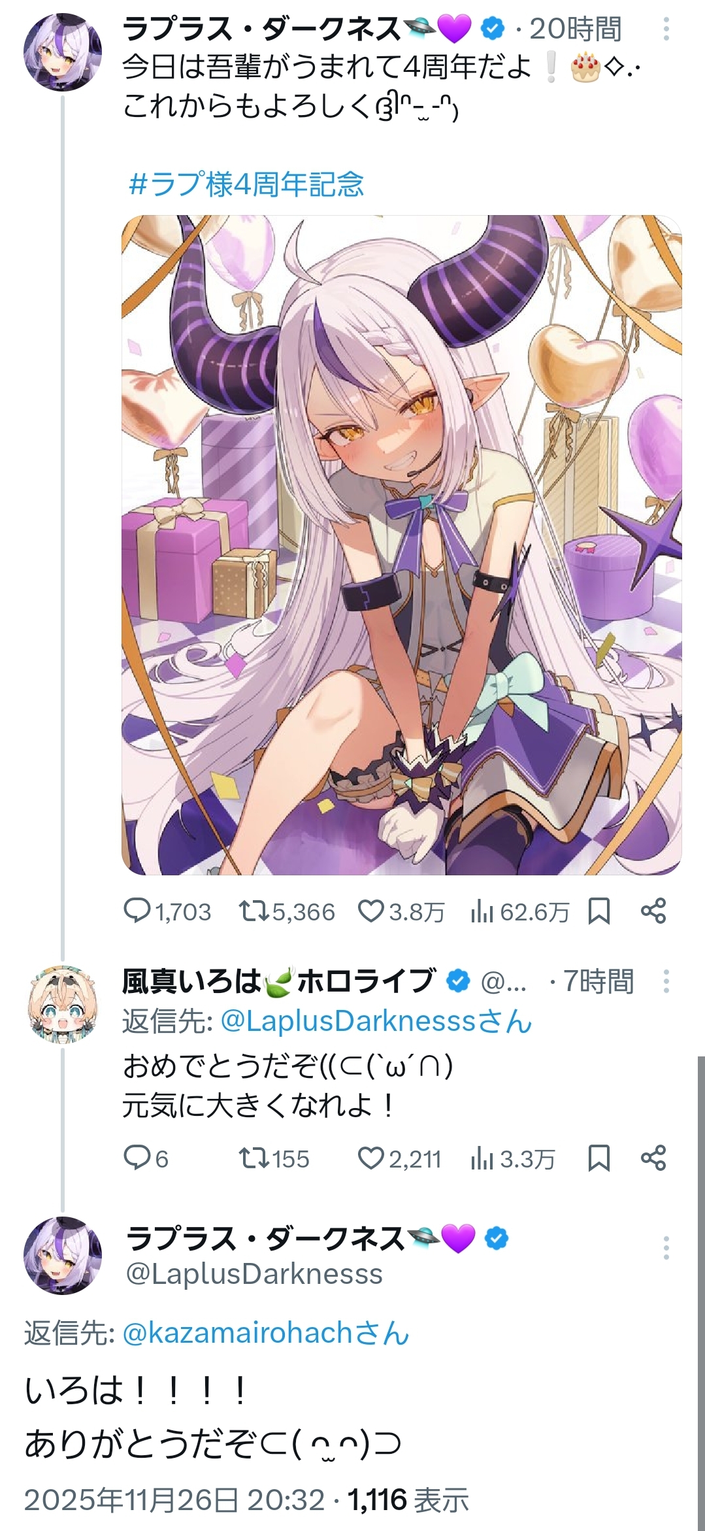The height and width of the screenshot is (1531, 705).
Task: Like the anniversary post with 3.8万 likes
Action: pos(370,911)
